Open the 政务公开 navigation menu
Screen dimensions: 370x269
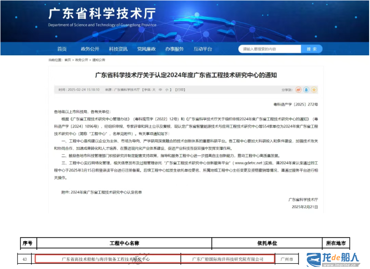coord(90,49)
